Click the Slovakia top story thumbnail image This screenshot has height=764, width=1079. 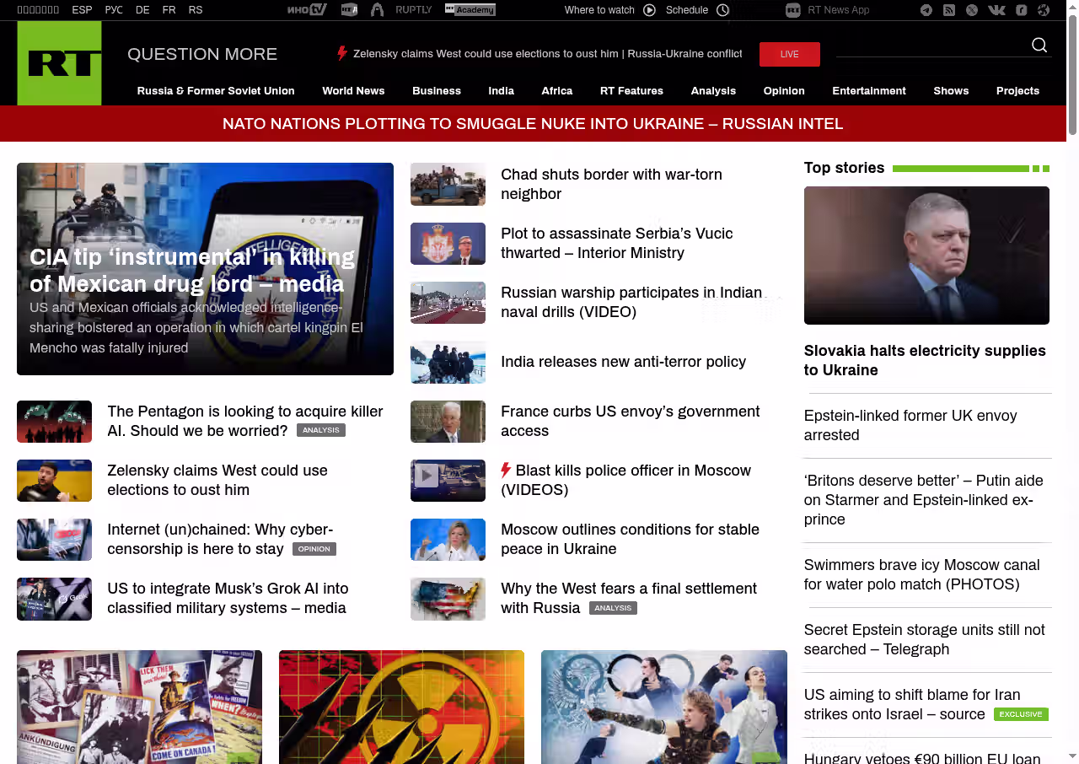926,256
